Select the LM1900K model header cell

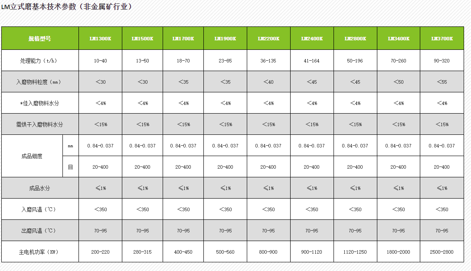(225, 39)
